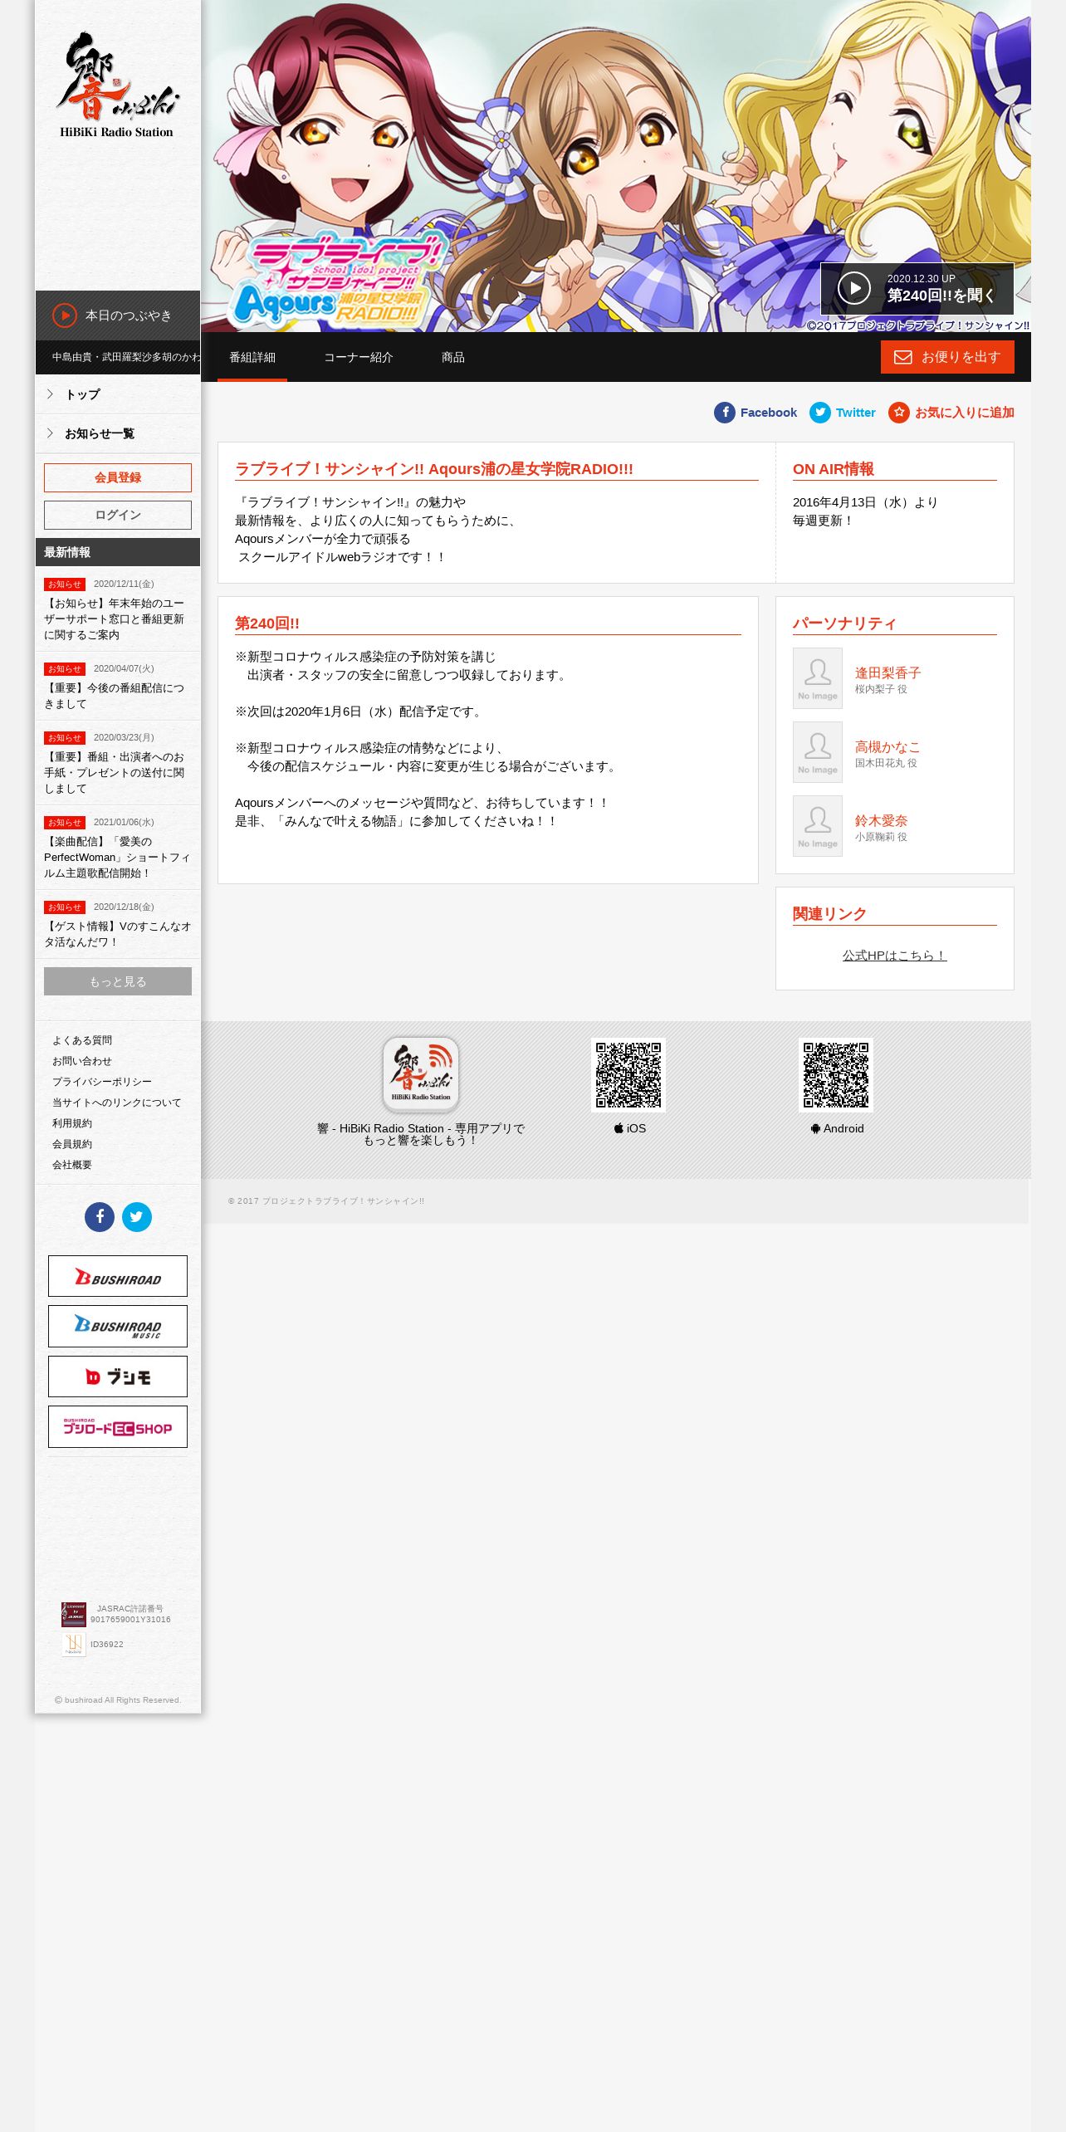
Task: Click the Love Live Sunshine banner image
Action: (616, 166)
